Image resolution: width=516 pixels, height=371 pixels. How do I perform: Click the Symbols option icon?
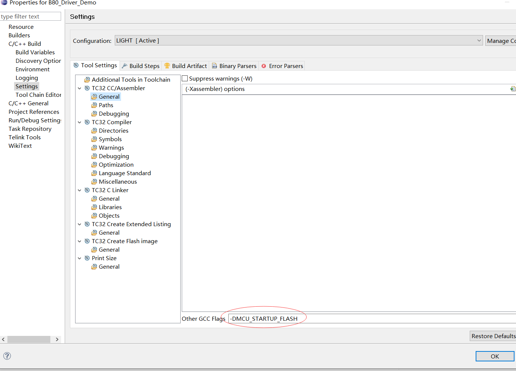click(94, 139)
